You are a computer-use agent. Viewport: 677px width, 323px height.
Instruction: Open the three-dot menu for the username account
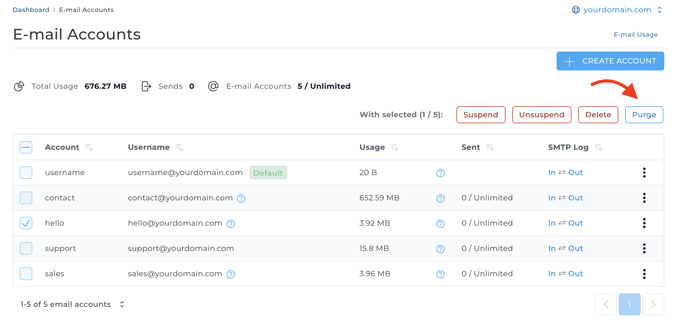tap(644, 173)
